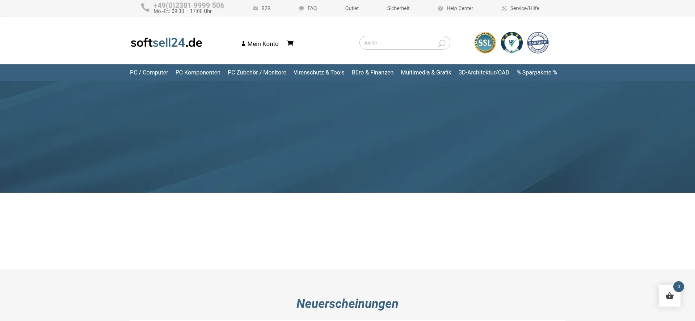Open the PC Komponenten menu
Viewport: 695px width, 321px height.
tap(198, 72)
